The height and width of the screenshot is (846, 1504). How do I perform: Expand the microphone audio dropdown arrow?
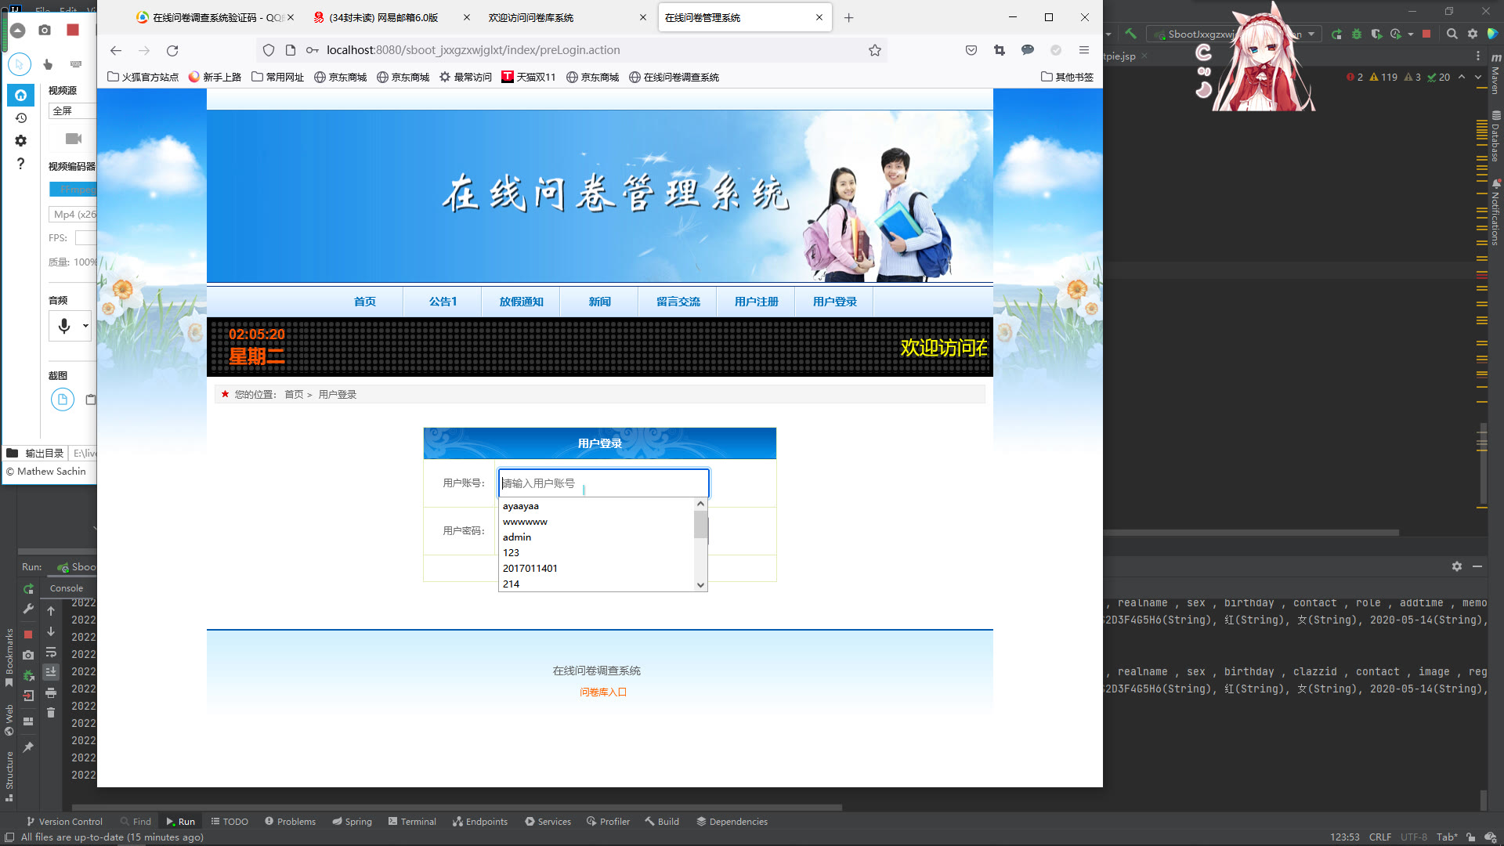pyautogui.click(x=85, y=325)
